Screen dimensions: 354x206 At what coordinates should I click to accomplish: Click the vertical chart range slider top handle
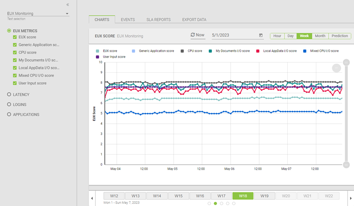(x=346, y=62)
